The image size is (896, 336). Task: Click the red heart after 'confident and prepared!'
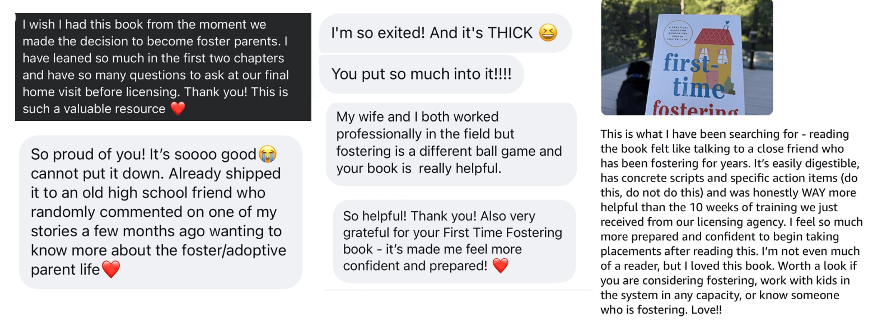(x=500, y=265)
